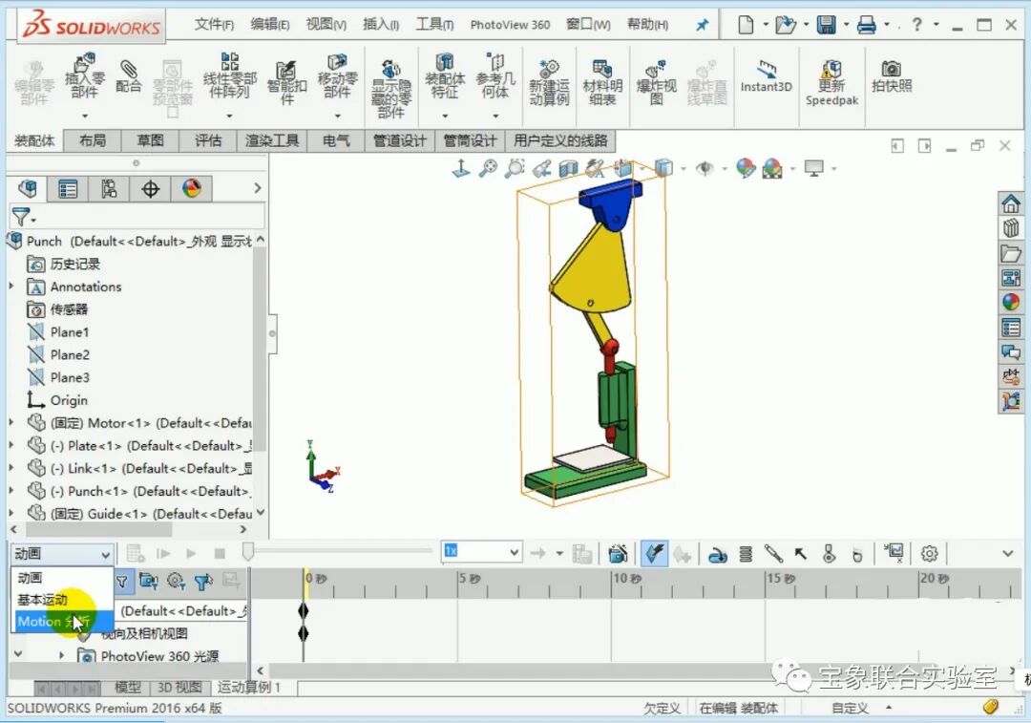Click the Spring icon in motion toolbar
The image size is (1031, 723).
coord(746,554)
